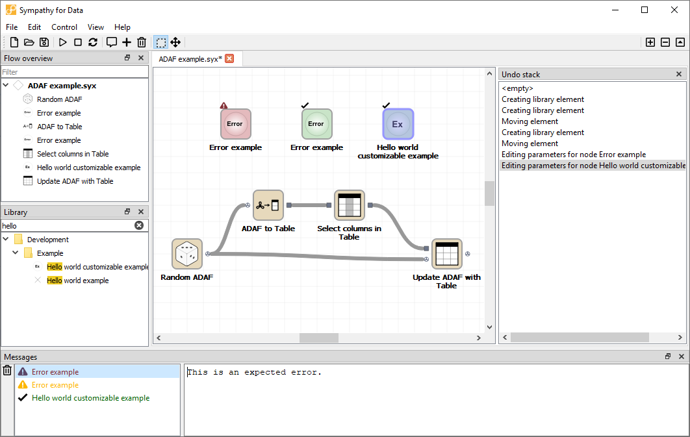This screenshot has height=437, width=690.
Task: Click the Flow overview Filter field
Action: tap(74, 72)
